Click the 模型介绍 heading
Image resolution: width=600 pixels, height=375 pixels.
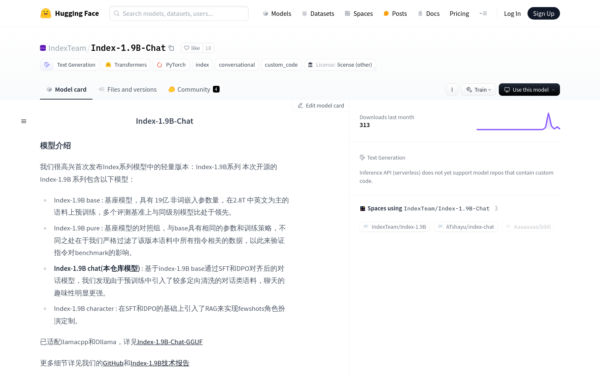click(x=55, y=145)
